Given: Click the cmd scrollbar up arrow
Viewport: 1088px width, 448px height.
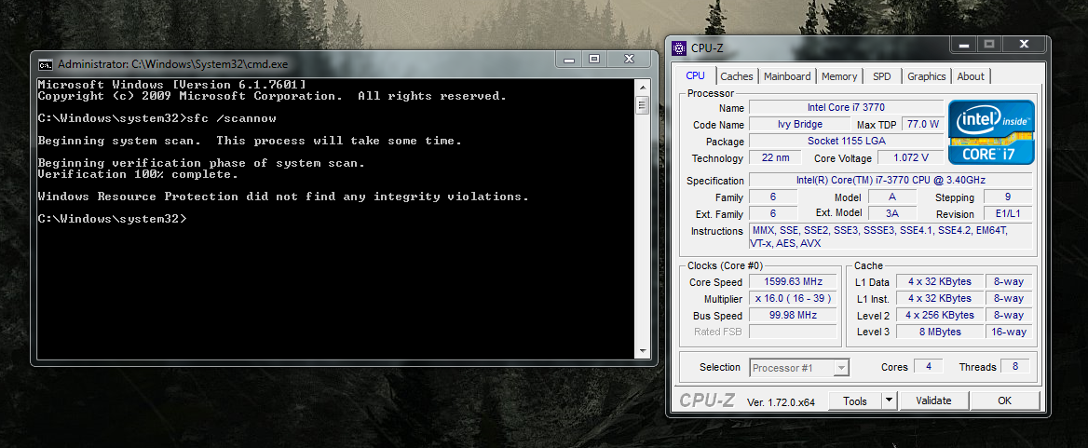Looking at the screenshot, I should (x=642, y=87).
